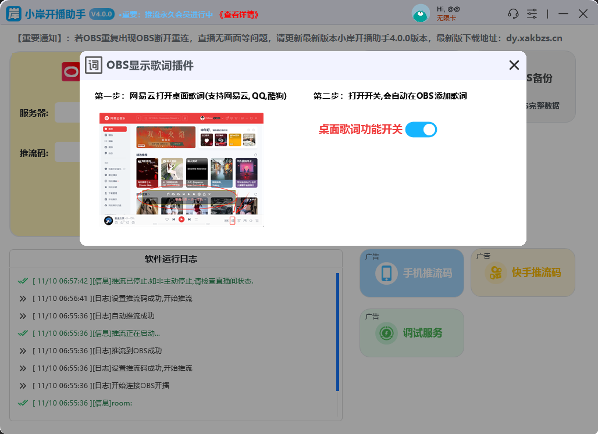
Task: Click the 网易云 desktop lyrics tutorial screenshot
Action: (x=181, y=169)
